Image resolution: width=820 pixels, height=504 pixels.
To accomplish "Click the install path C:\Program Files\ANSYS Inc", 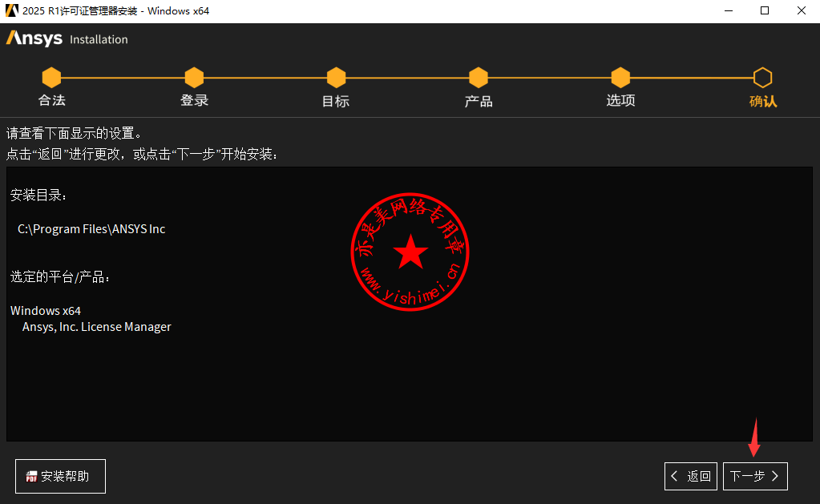I will tap(91, 229).
